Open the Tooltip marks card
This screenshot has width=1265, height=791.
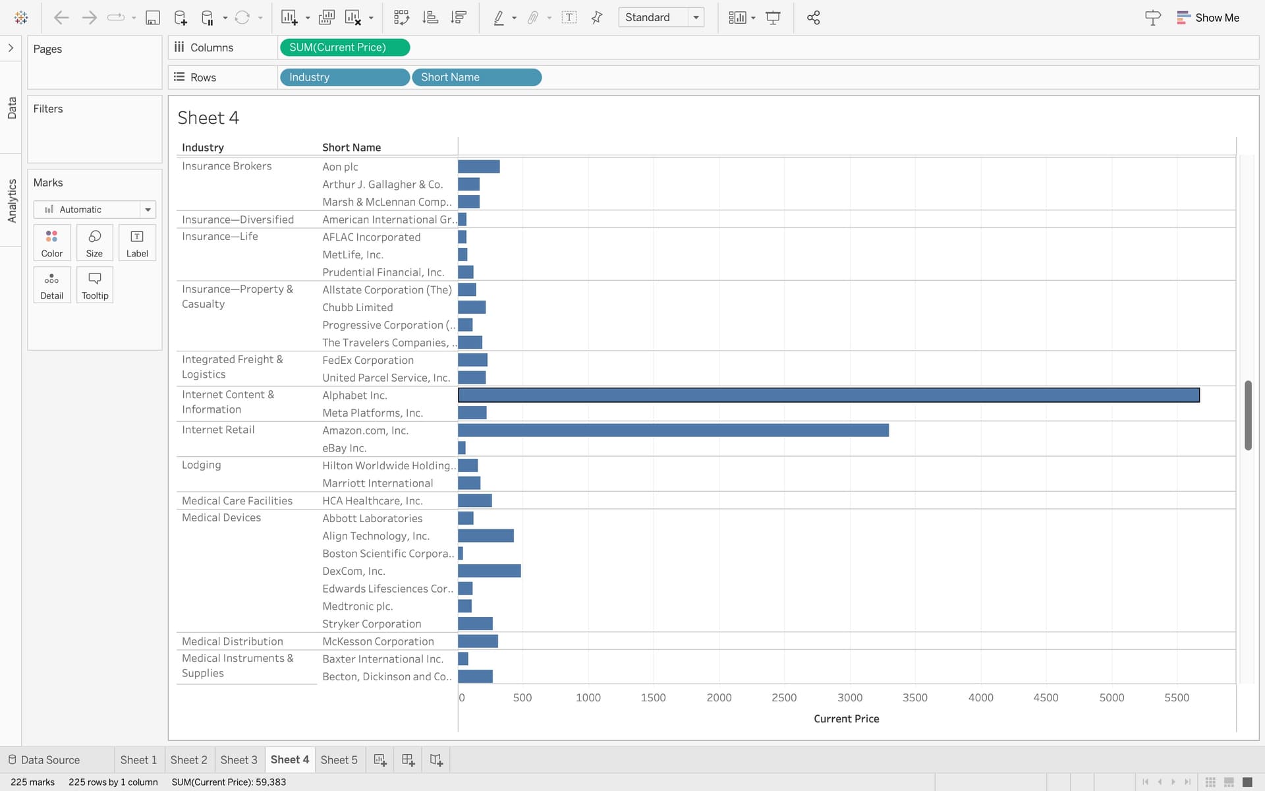(x=95, y=285)
